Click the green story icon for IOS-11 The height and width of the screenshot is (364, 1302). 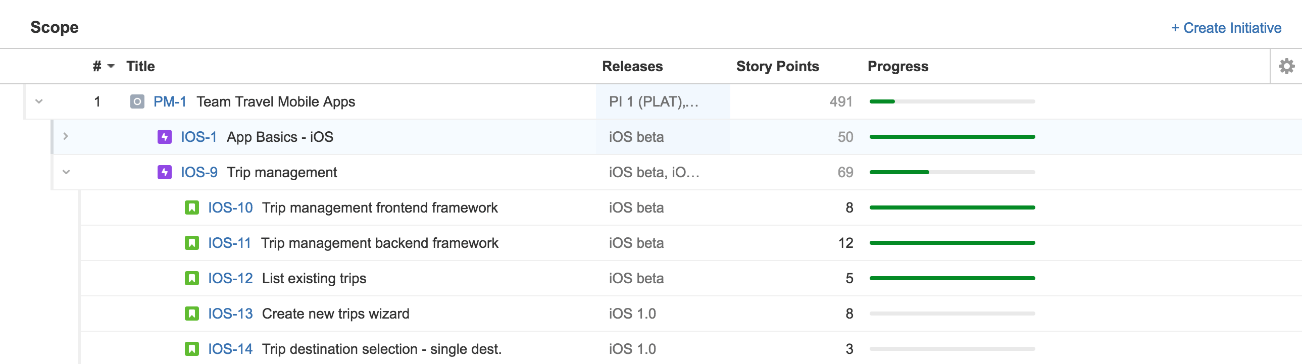(191, 243)
